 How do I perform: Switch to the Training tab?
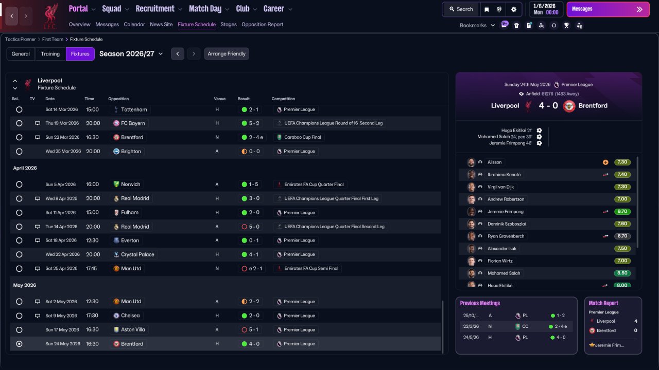[x=50, y=54]
